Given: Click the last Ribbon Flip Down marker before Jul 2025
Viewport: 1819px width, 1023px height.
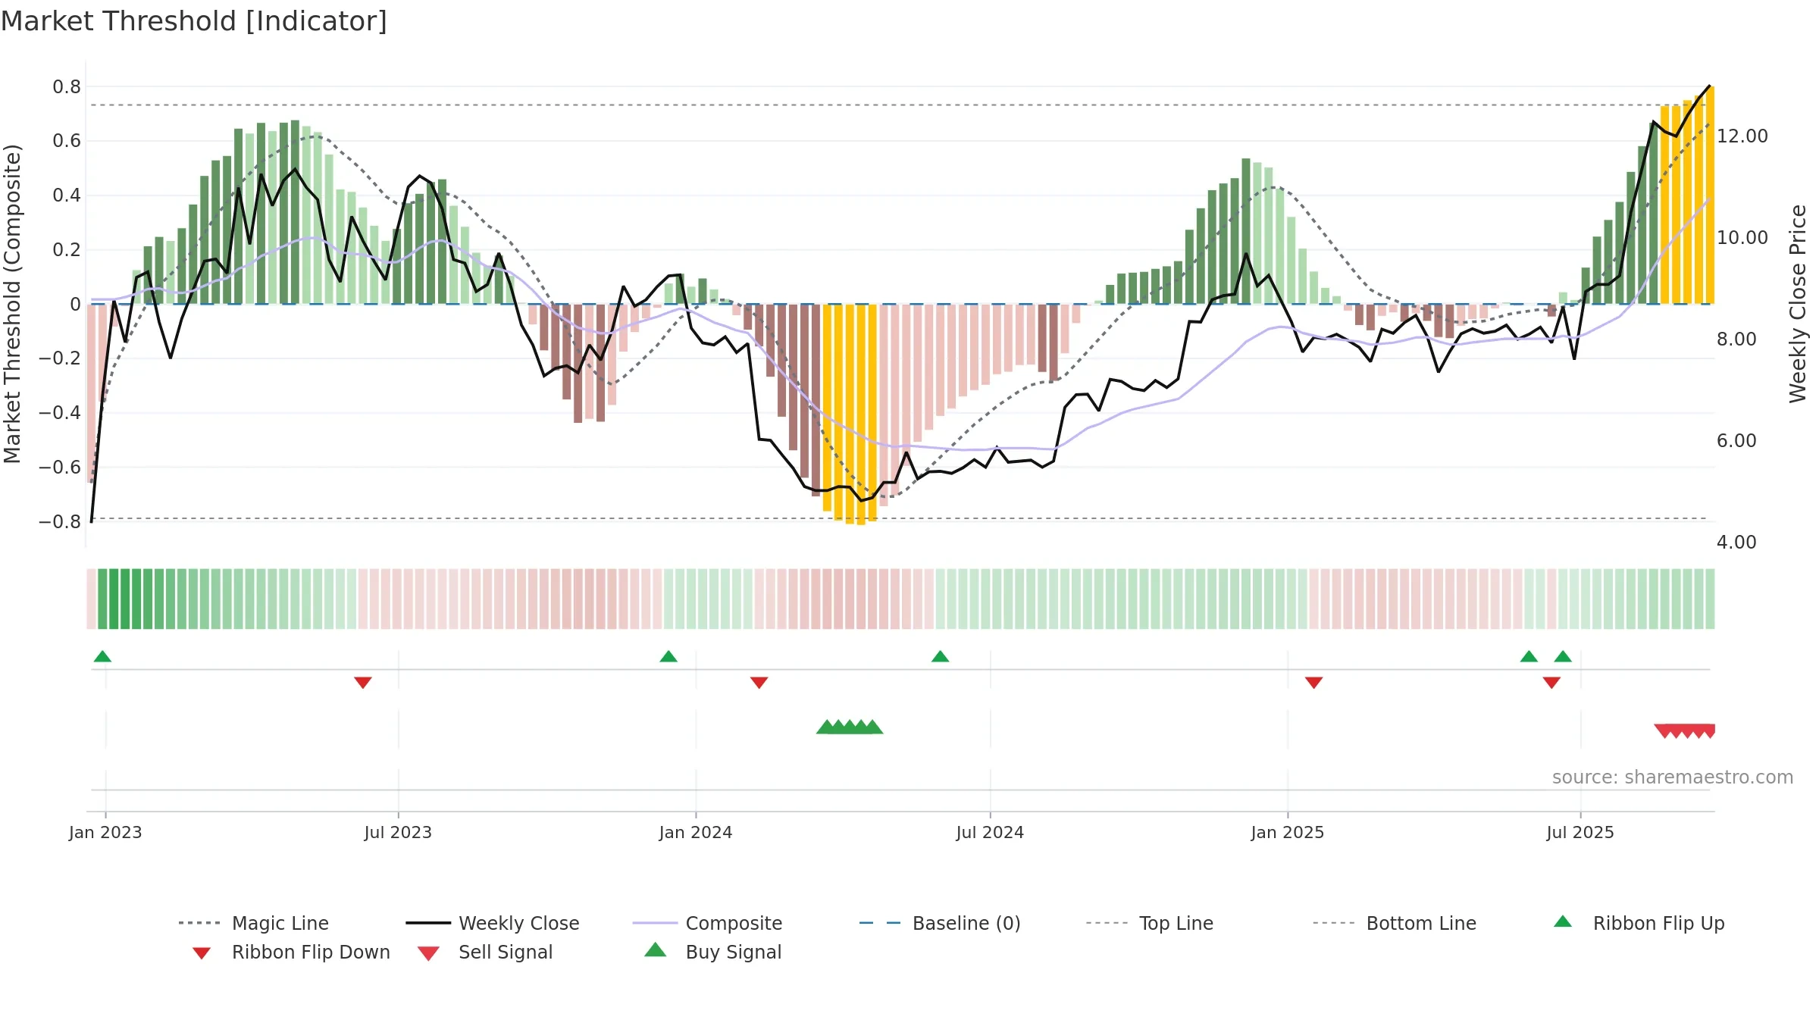Looking at the screenshot, I should [x=1551, y=683].
